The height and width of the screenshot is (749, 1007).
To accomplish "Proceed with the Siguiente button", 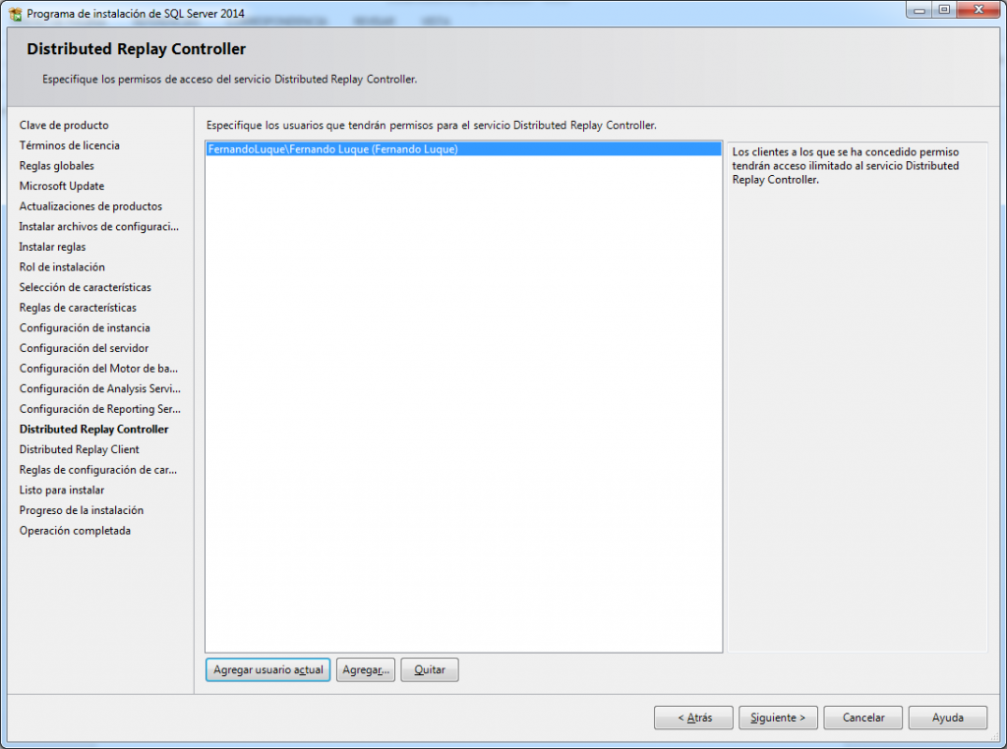I will pyautogui.click(x=778, y=718).
